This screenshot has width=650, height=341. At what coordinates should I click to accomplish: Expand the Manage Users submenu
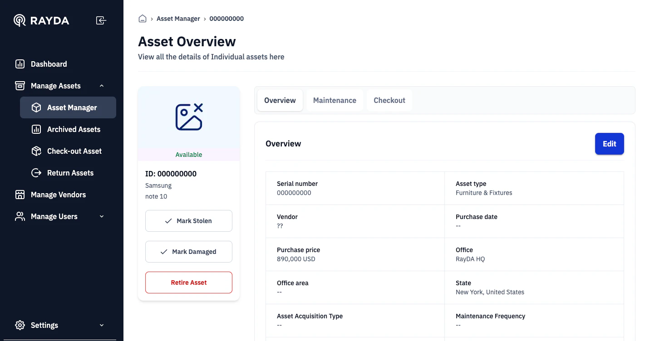coord(102,216)
